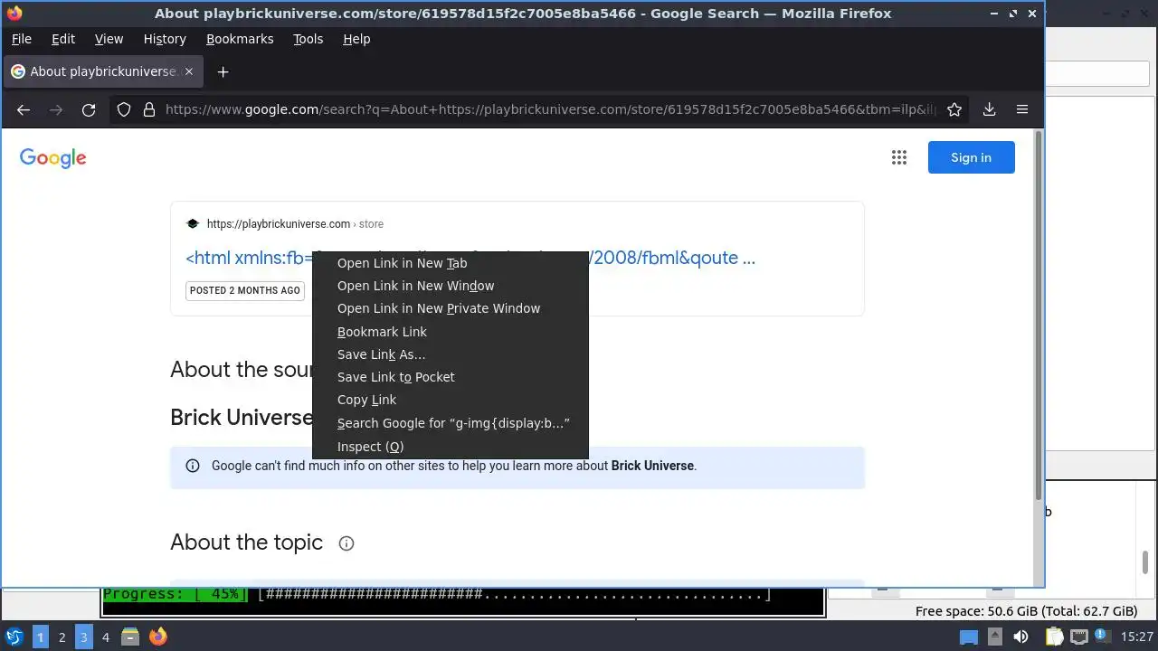
Task: Click the playbrickuniverse.com result URL
Action: (295, 224)
